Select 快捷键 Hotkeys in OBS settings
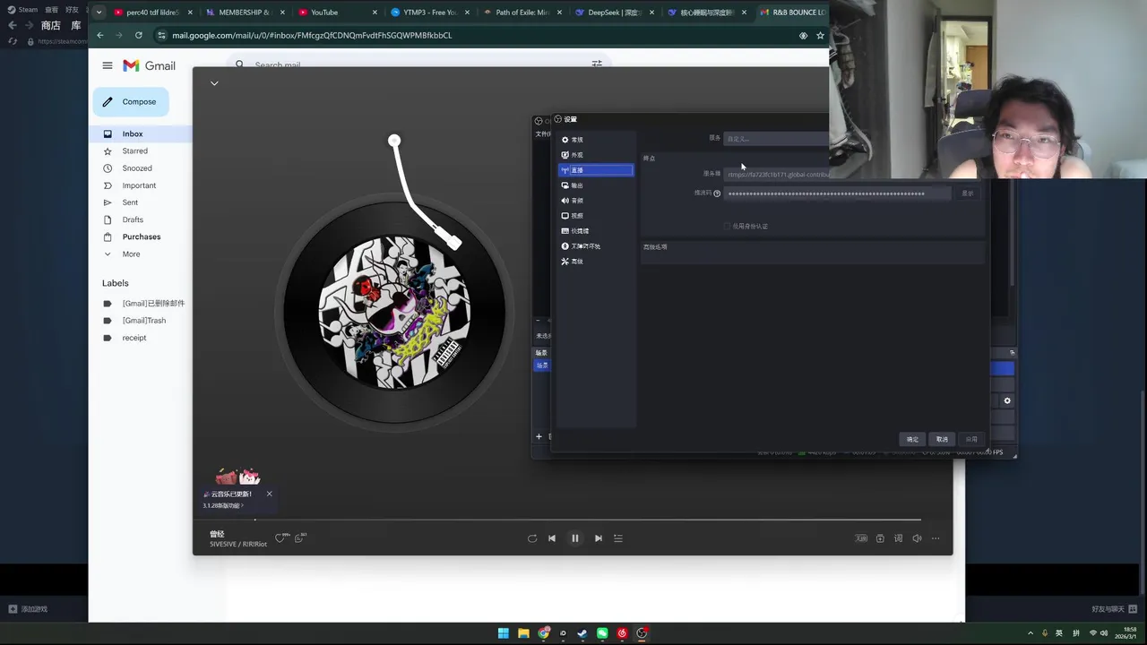1147x645 pixels. [596, 231]
